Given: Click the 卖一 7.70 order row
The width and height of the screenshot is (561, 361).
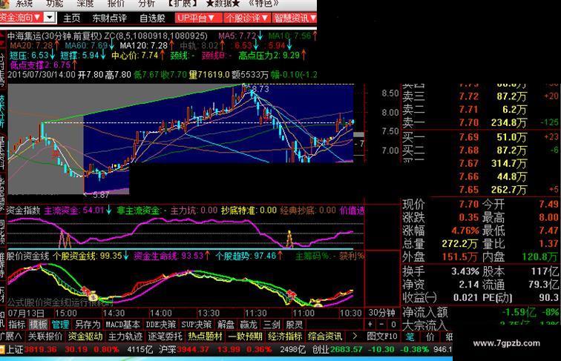Looking at the screenshot, I should point(481,122).
